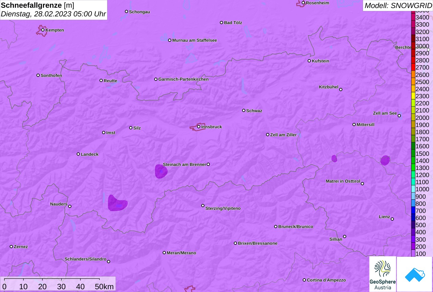
Task: Select the 'Sonthofen' label
Action: (51, 75)
